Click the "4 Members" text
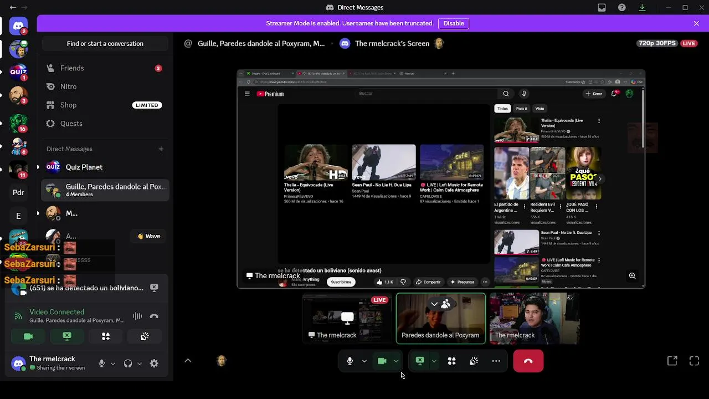The height and width of the screenshot is (399, 709). coord(79,195)
